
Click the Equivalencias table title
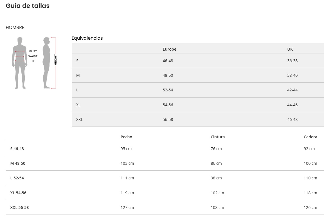pos(87,38)
